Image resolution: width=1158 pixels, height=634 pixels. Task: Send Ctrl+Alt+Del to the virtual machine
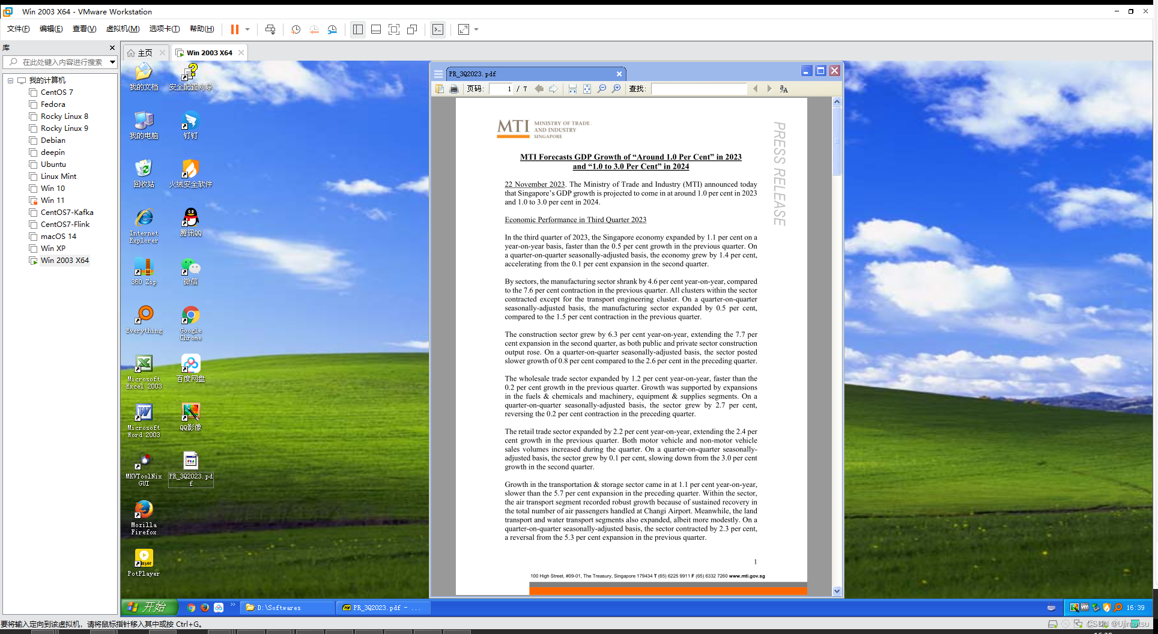click(270, 29)
